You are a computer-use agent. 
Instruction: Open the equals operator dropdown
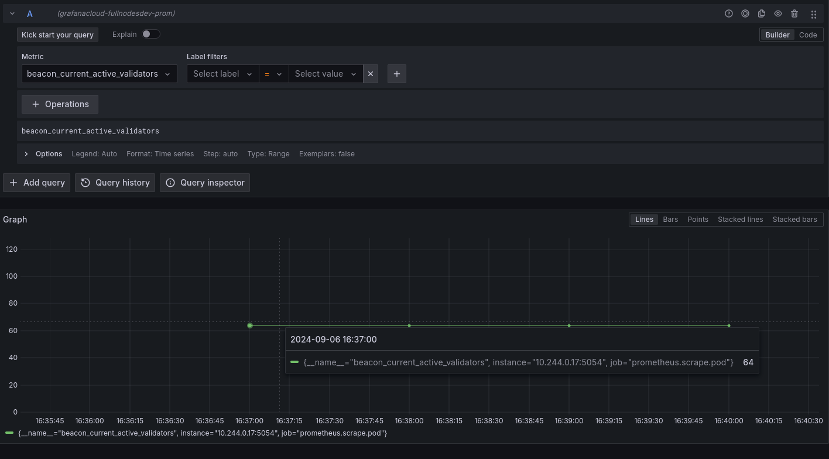point(273,74)
